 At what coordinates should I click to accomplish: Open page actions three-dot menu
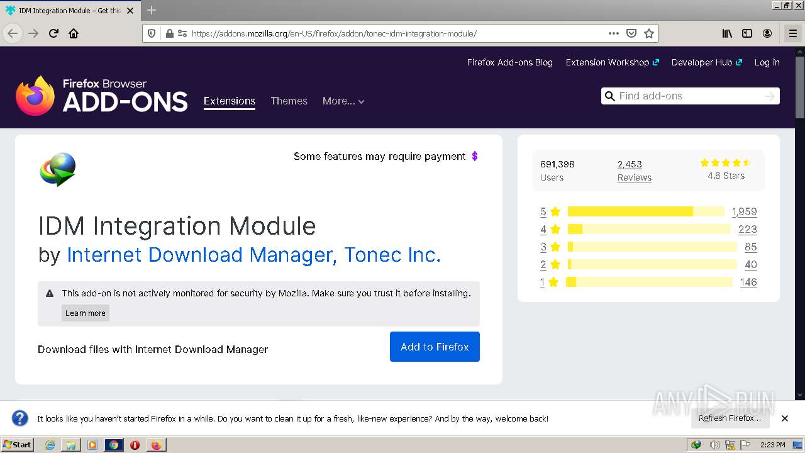pos(614,33)
